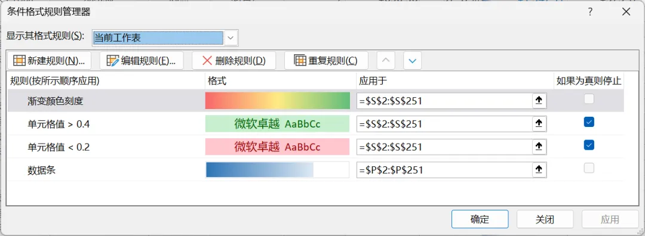This screenshot has width=645, height=236.
Task: Select the blue data bar format preview
Action: (277, 170)
